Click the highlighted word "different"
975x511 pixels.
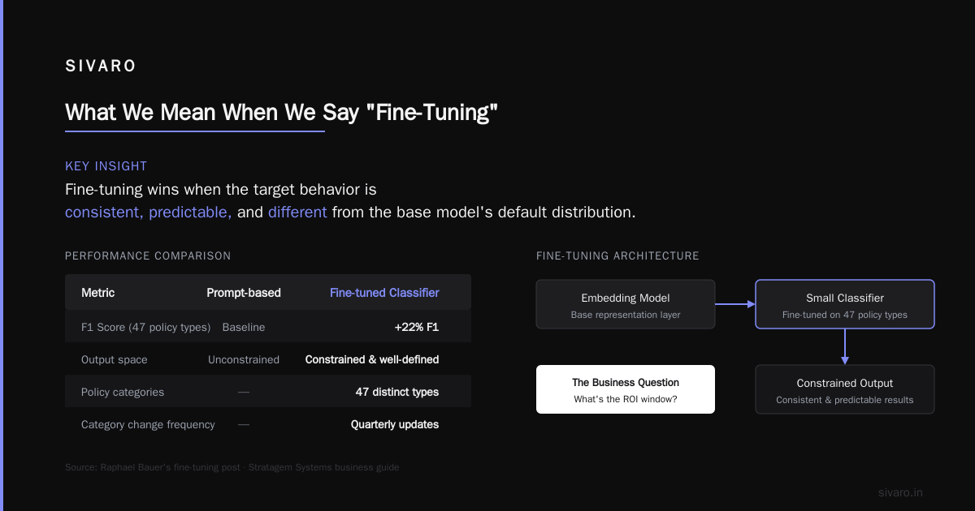point(297,213)
